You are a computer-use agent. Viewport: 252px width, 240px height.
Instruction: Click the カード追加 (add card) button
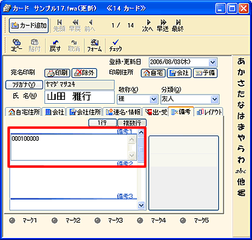coord(29,26)
